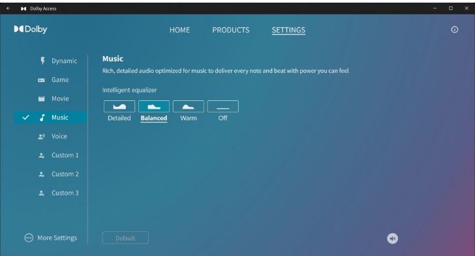Close the Dolby Access window
475x256 pixels.
coord(467,8)
